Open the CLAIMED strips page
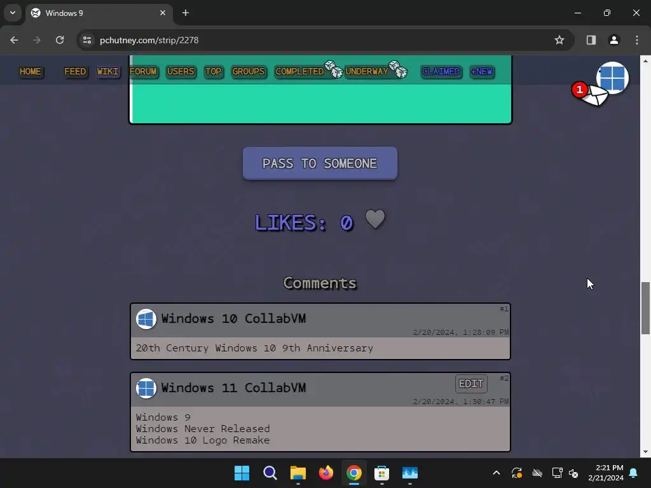This screenshot has width=651, height=488. [441, 71]
